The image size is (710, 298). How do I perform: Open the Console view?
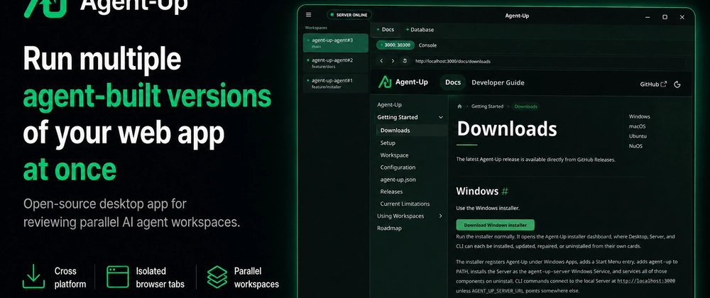pyautogui.click(x=427, y=45)
